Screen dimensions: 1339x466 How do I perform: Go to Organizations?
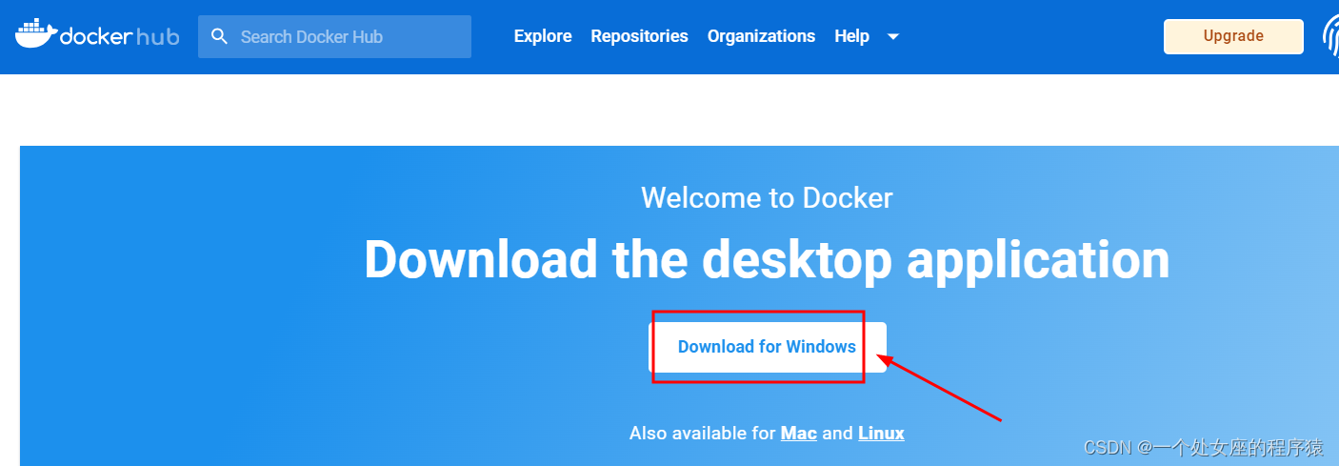point(761,36)
